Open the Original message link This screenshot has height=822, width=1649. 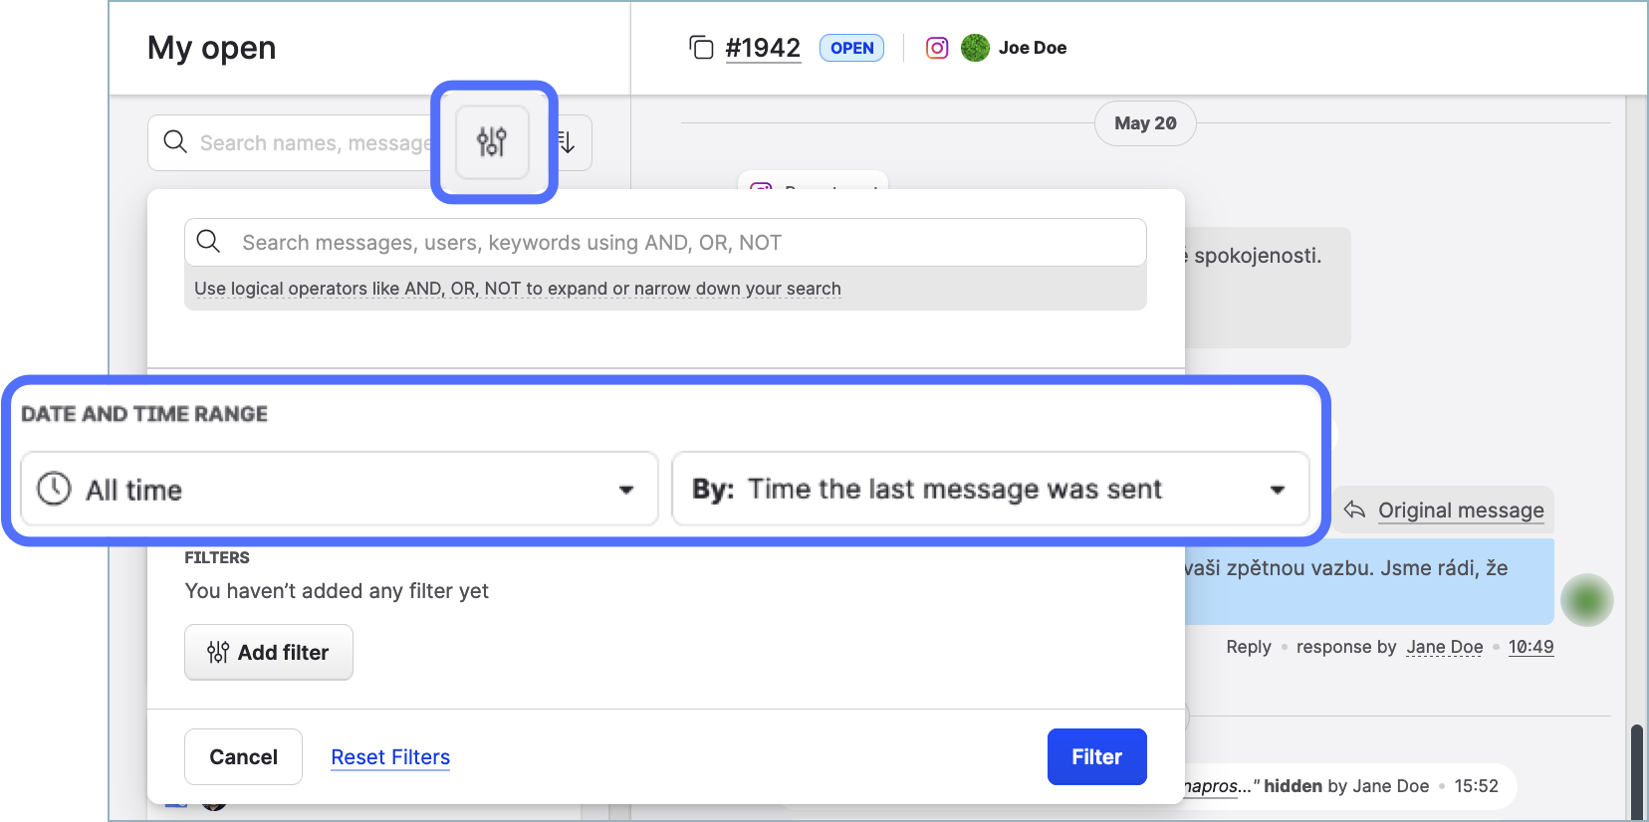(1460, 511)
